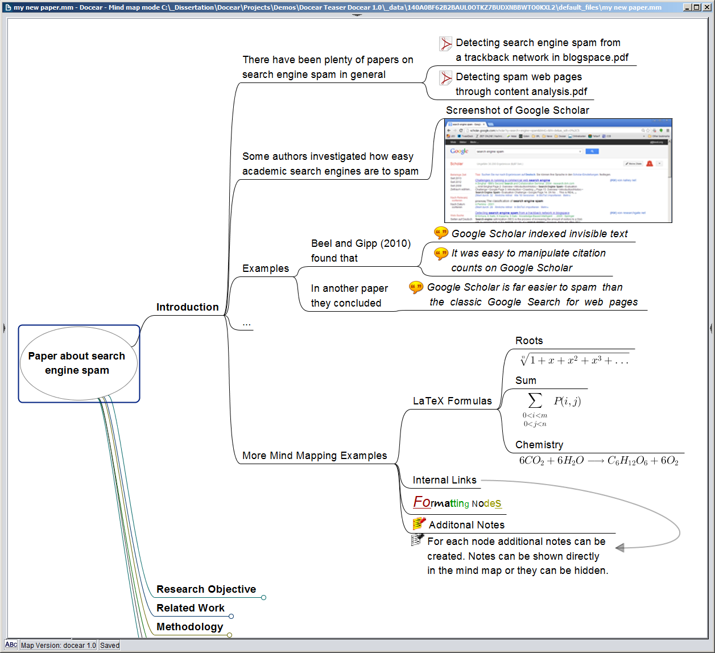Expand the Methodology node circle
Viewport: 715px width, 653px height.
pos(229,635)
